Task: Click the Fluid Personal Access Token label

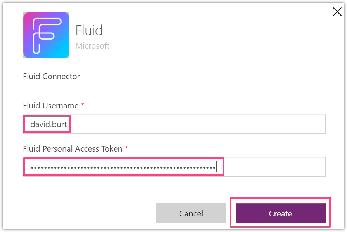Action: tap(73, 149)
